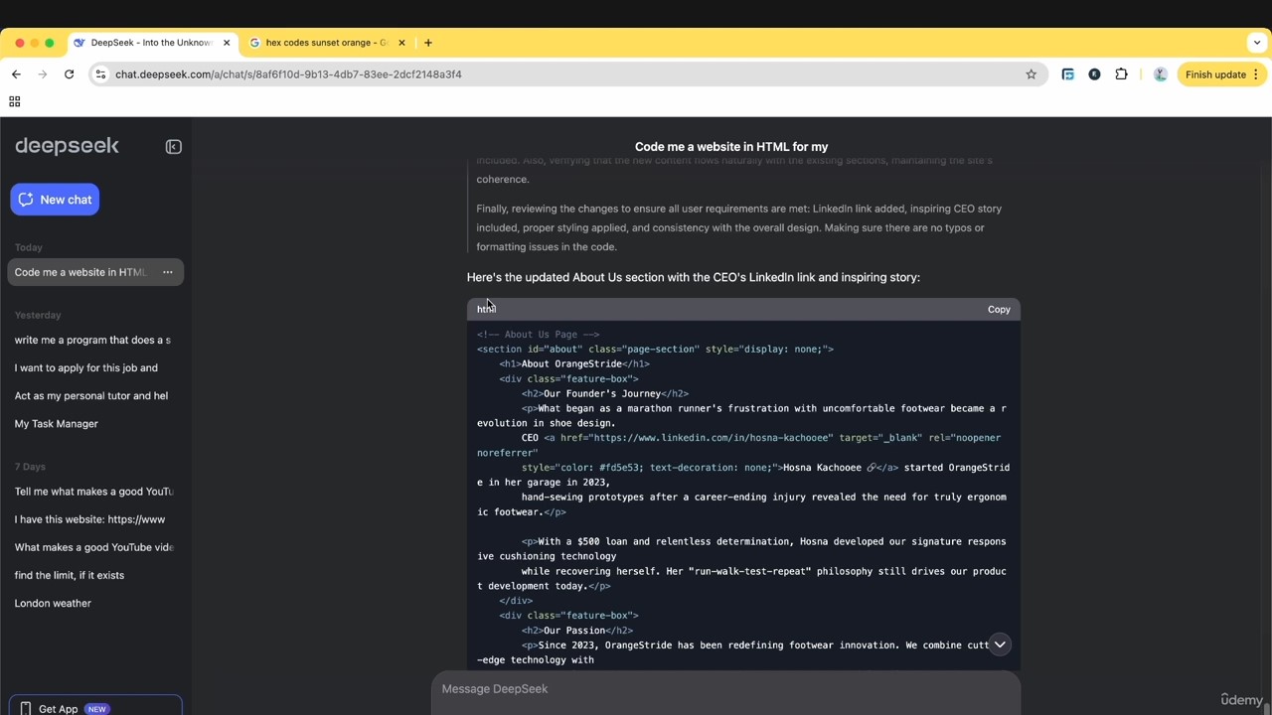Viewport: 1272px width, 715px height.
Task: Open a new browser tab
Action: pyautogui.click(x=428, y=43)
